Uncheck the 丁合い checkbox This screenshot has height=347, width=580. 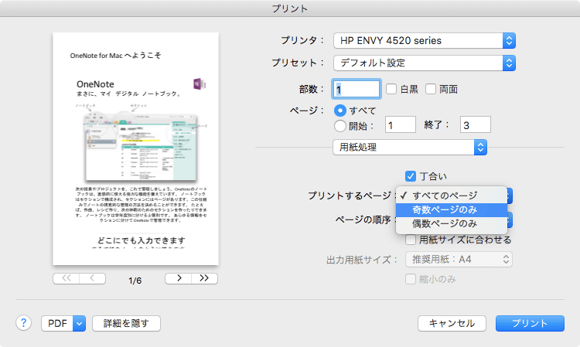(411, 176)
